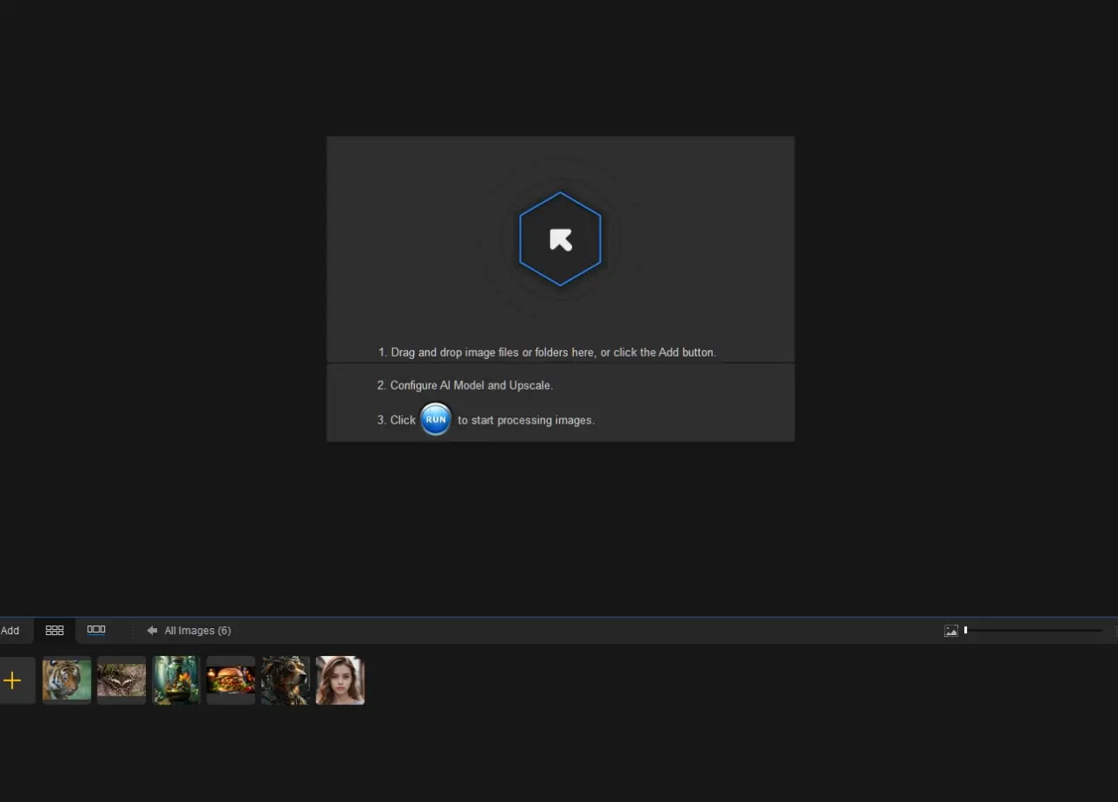Select the woman portrait thumbnail

(x=340, y=681)
